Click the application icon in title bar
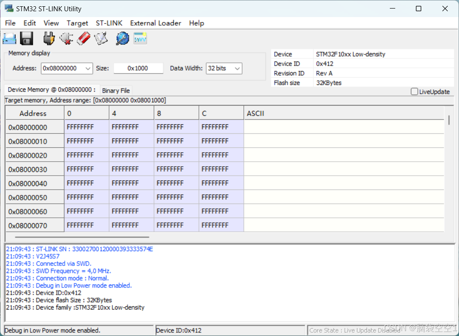 (x=9, y=9)
